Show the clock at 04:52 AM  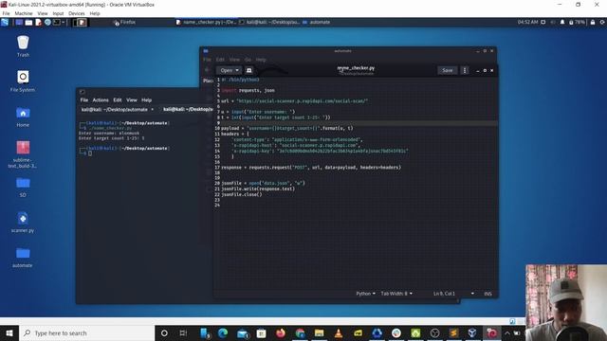click(x=527, y=22)
